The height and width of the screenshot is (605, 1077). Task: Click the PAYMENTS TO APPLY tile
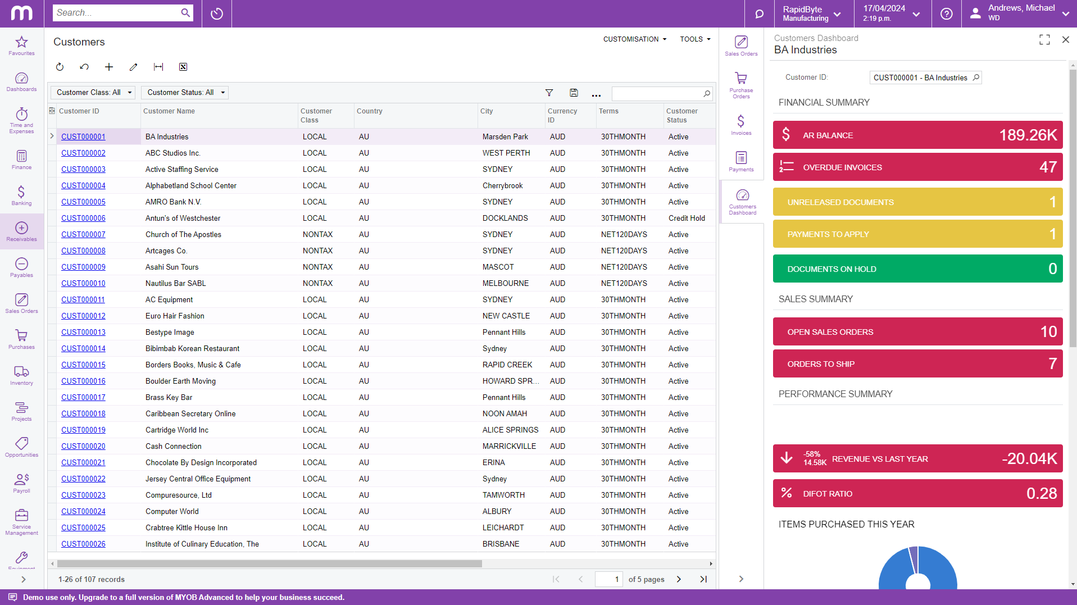[917, 234]
